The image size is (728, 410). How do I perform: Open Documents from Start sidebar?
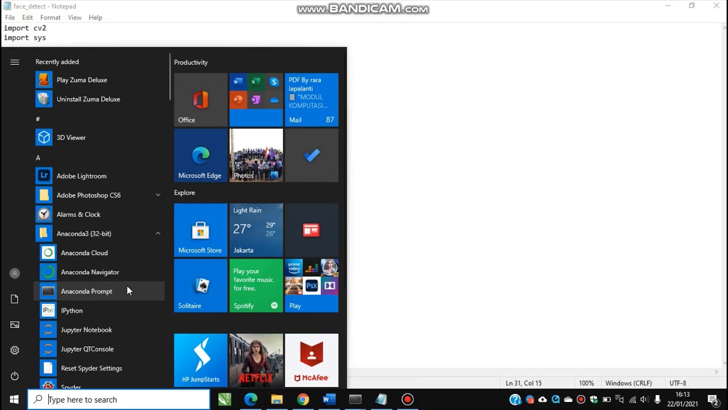click(x=15, y=299)
